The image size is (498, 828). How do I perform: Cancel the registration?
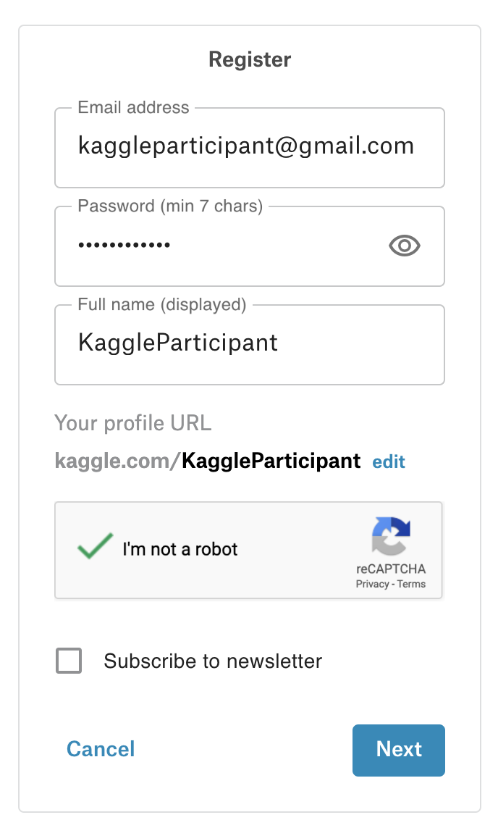(101, 749)
